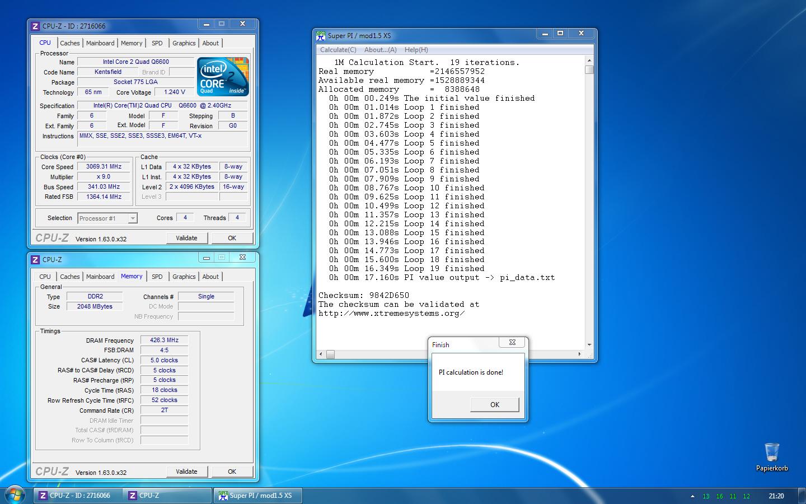Screen dimensions: 806x504
Task: Show hidden system tray icons arrow
Action: pos(692,496)
